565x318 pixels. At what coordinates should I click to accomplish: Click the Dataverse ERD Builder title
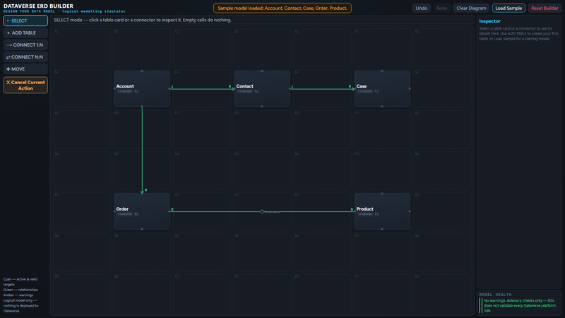38,6
